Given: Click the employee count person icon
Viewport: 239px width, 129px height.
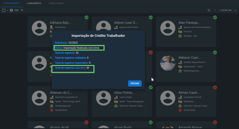Looking at the screenshot, I should pyautogui.click(x=12, y=11).
